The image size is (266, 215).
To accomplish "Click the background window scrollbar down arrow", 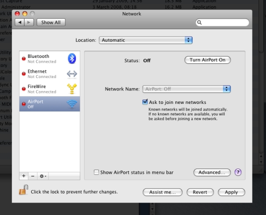I will (x=261, y=162).
